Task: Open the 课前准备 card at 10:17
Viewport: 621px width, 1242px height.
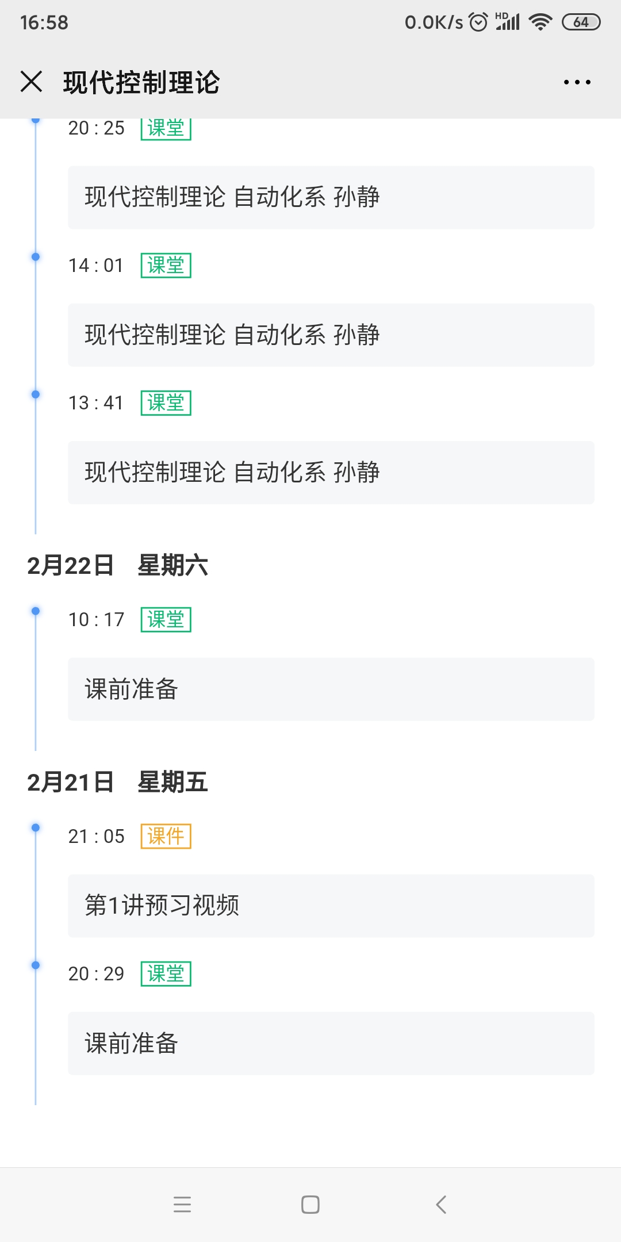Action: (x=331, y=689)
